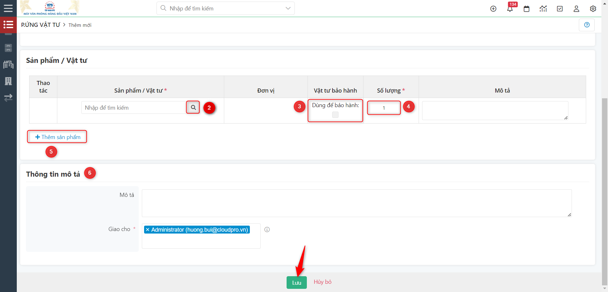Focus the global search box

tap(225, 8)
